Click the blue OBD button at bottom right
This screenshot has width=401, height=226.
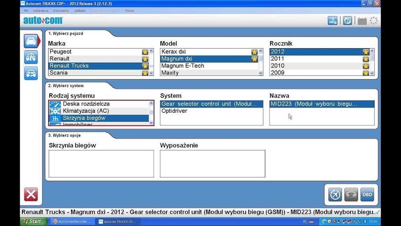[x=367, y=195]
